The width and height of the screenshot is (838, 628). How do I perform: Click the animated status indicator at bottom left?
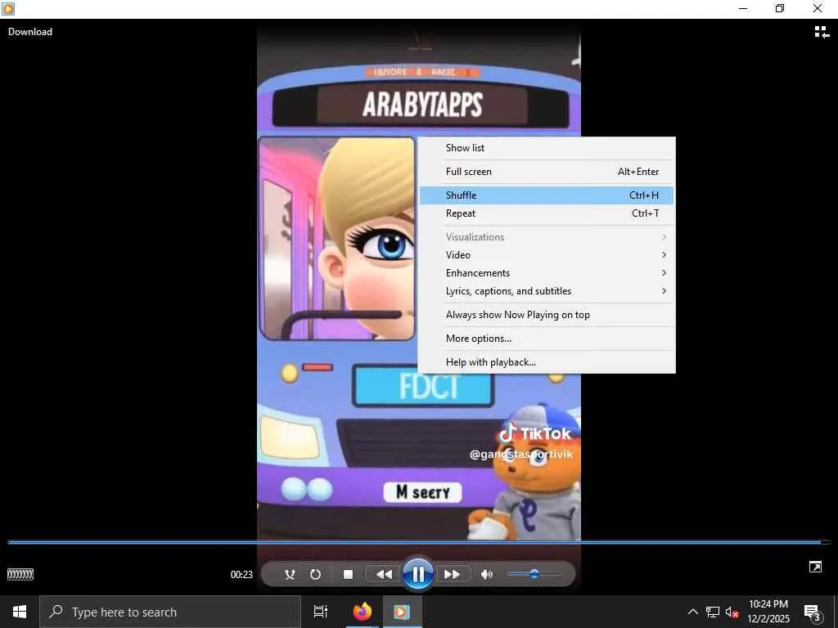click(x=20, y=575)
